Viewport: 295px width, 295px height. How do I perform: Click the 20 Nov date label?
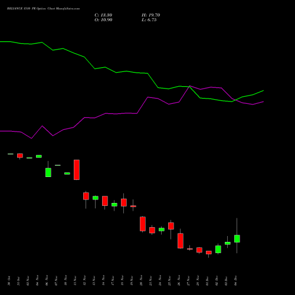(141, 281)
